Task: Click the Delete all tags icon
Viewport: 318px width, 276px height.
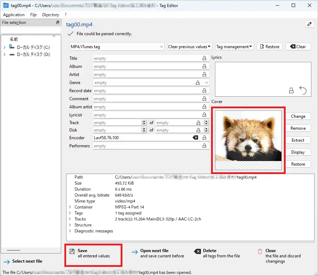Action: [197, 251]
